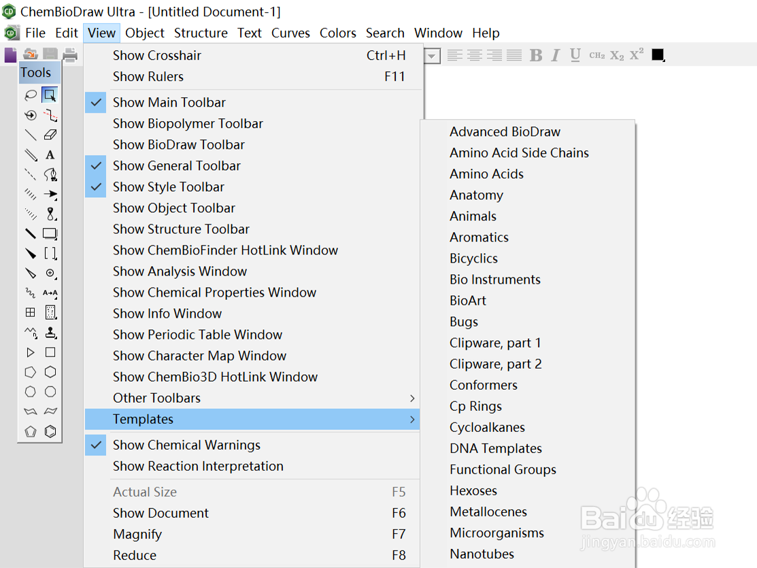Uncheck Show Style Toolbar
The width and height of the screenshot is (757, 568).
point(254,187)
